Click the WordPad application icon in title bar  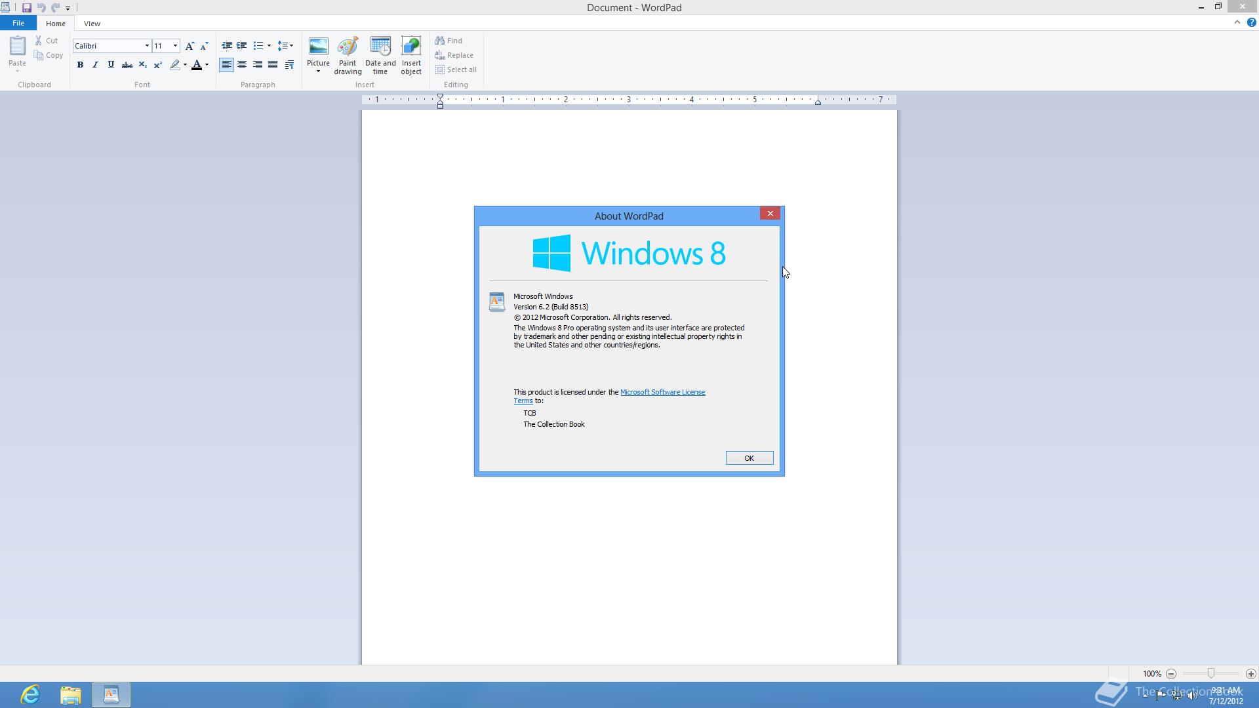5,7
